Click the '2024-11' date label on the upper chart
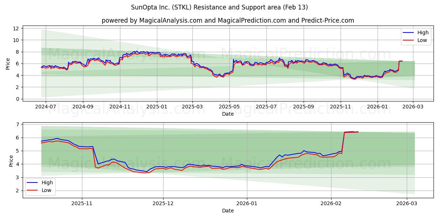Viewport: 439px width, 219px height. [x=120, y=107]
